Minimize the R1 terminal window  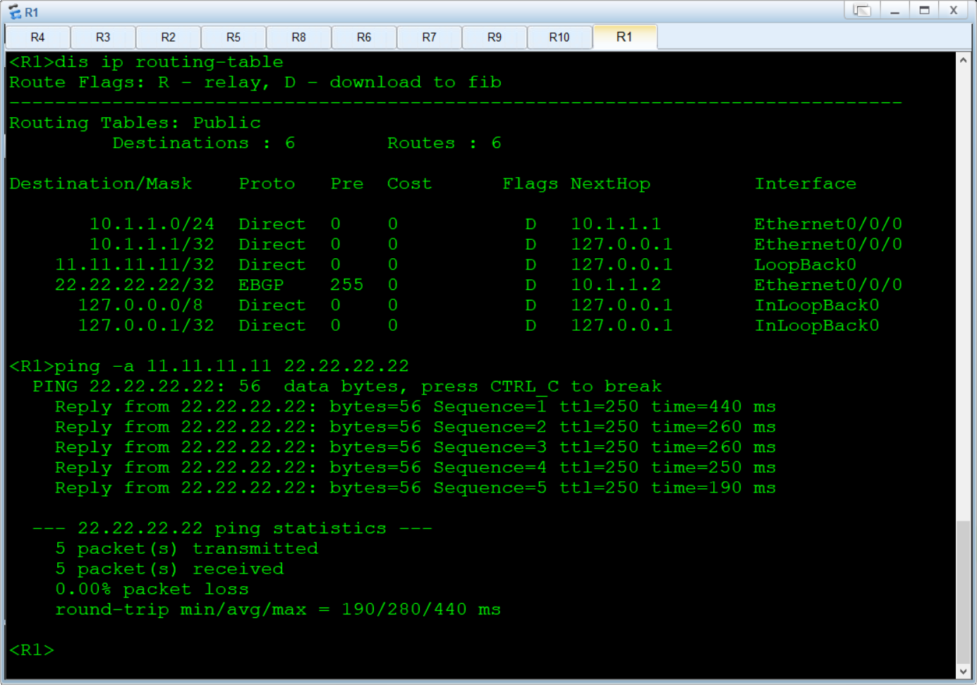coord(894,10)
